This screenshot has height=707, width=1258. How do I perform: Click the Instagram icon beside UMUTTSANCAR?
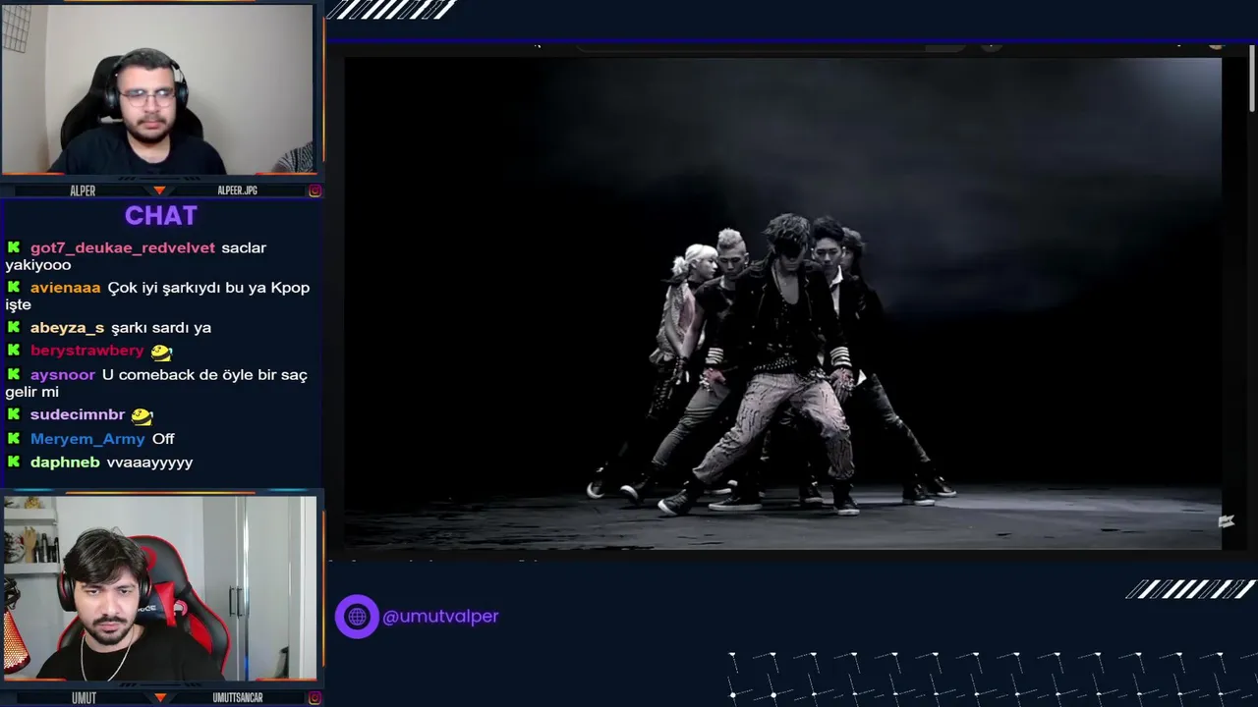pyautogui.click(x=314, y=697)
